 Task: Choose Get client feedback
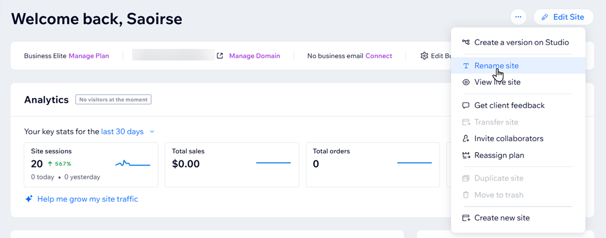tap(518, 106)
